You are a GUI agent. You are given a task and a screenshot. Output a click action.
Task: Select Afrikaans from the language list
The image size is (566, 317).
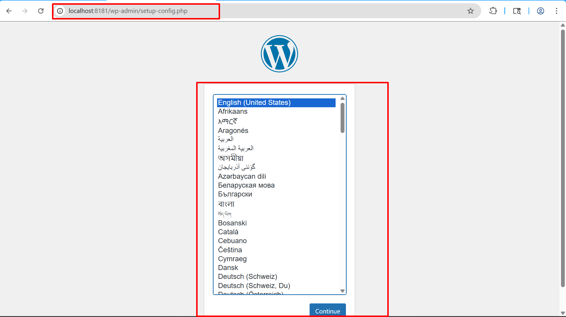(276, 111)
